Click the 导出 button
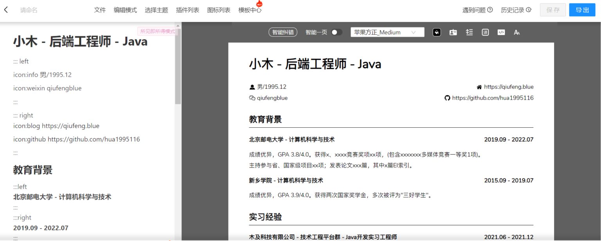Screen dimensions: 601x241 [582, 10]
